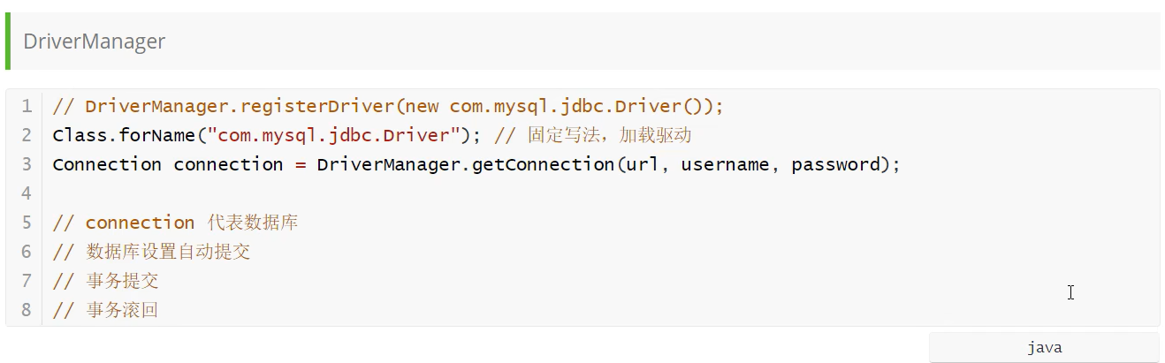Viewport: 1165px width, 363px height.
Task: Click the 数据库设置自动提交 comment line
Action: (x=168, y=252)
